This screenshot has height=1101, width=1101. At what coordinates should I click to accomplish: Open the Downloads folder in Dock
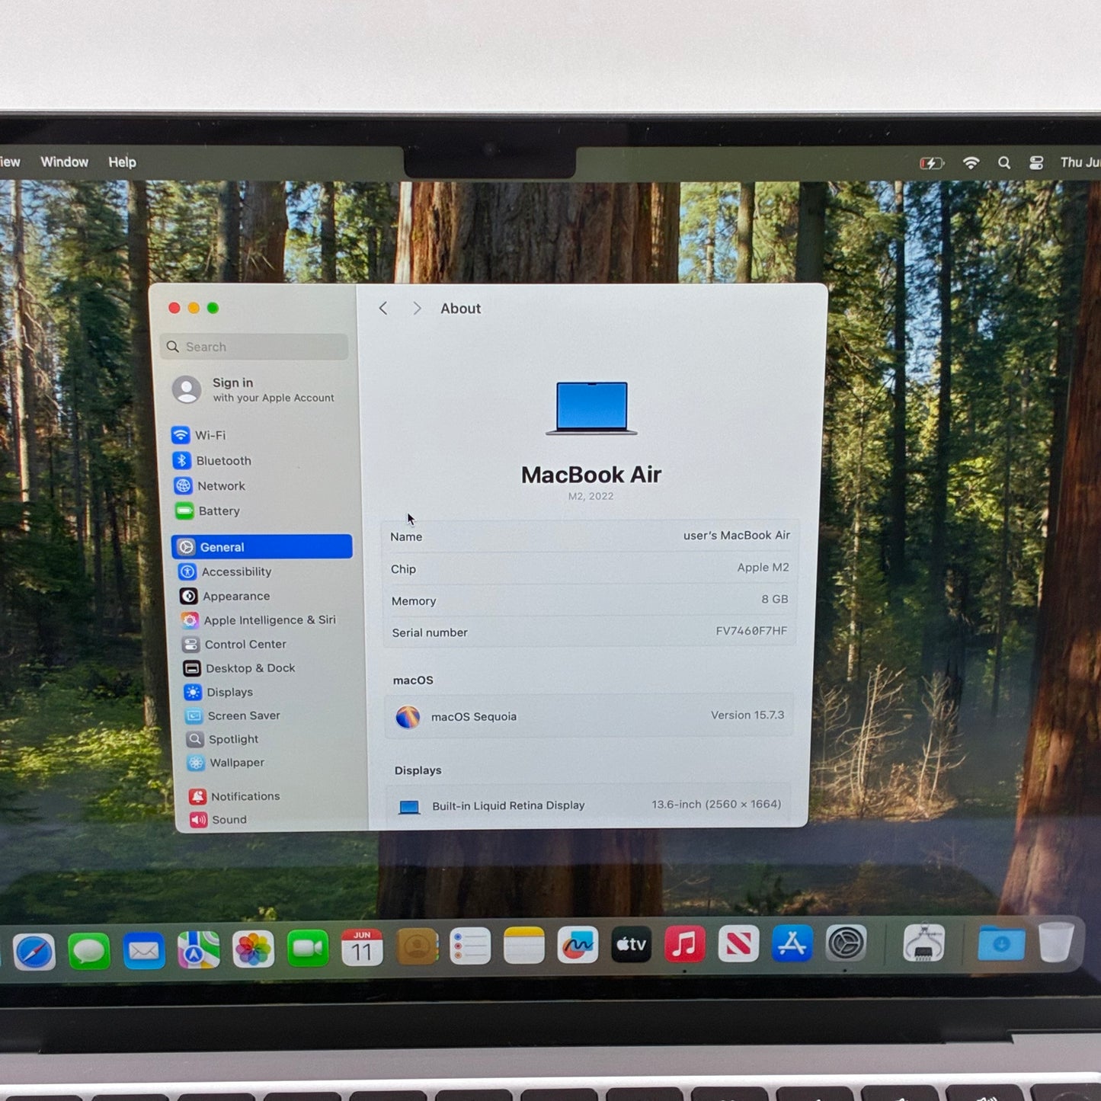point(1000,943)
